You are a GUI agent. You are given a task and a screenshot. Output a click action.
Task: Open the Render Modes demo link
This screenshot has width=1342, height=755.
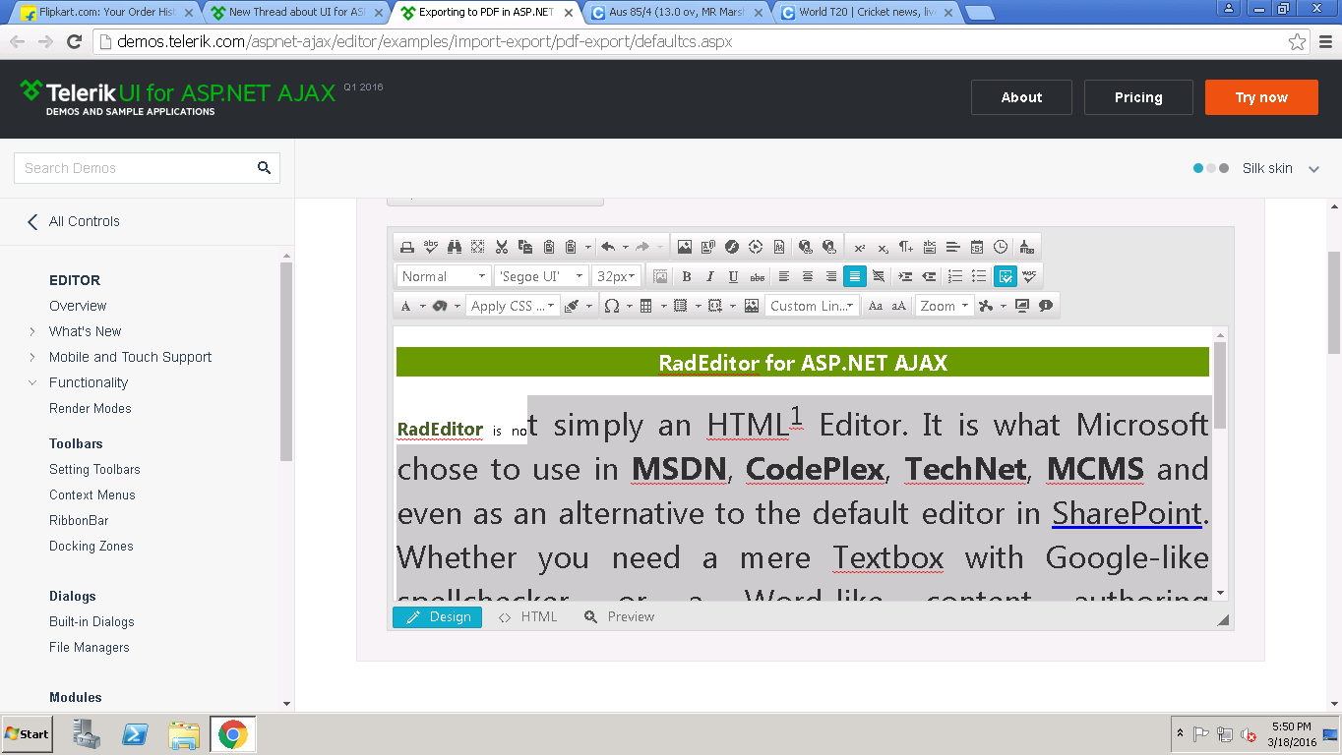click(91, 408)
